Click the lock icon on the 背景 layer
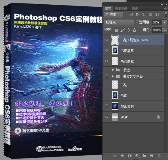The width and height of the screenshot is (168, 160). (x=158, y=117)
